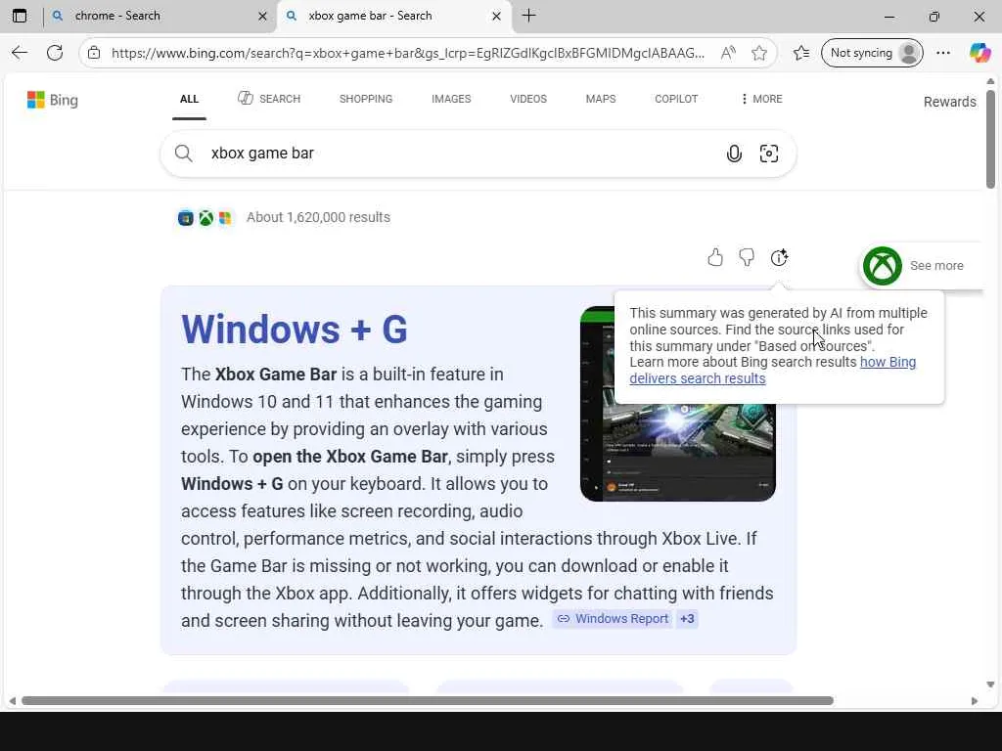Image resolution: width=1002 pixels, height=751 pixels.
Task: Click the Windows + G heading
Action: pos(295,330)
